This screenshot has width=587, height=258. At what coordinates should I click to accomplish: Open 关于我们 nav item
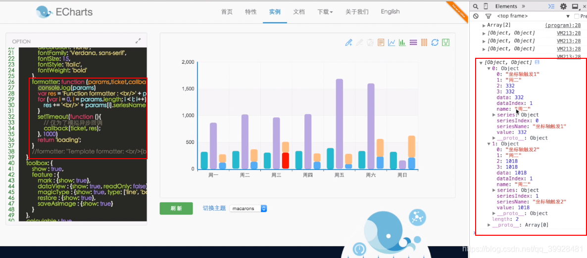coord(357,11)
